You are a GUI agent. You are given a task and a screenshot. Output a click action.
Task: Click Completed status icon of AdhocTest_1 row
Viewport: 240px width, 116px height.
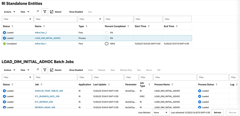(x=4, y=44)
